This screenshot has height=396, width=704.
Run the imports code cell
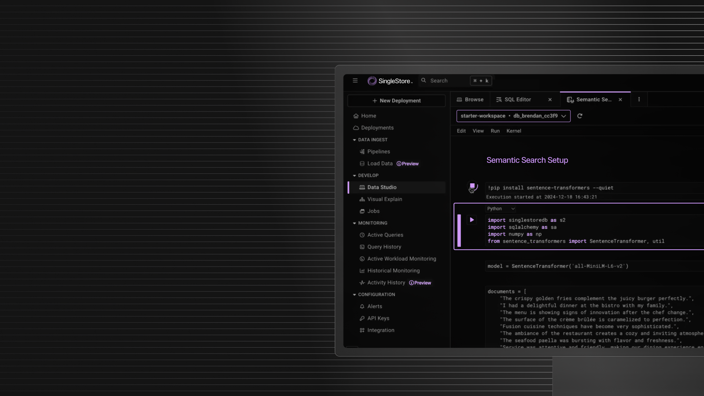[472, 220]
